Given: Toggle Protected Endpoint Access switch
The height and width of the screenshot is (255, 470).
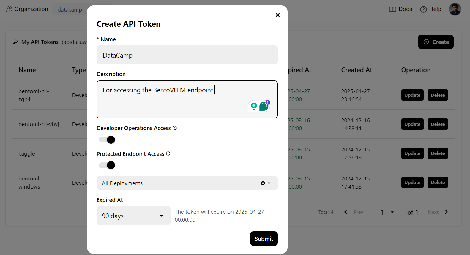Looking at the screenshot, I should [x=107, y=165].
